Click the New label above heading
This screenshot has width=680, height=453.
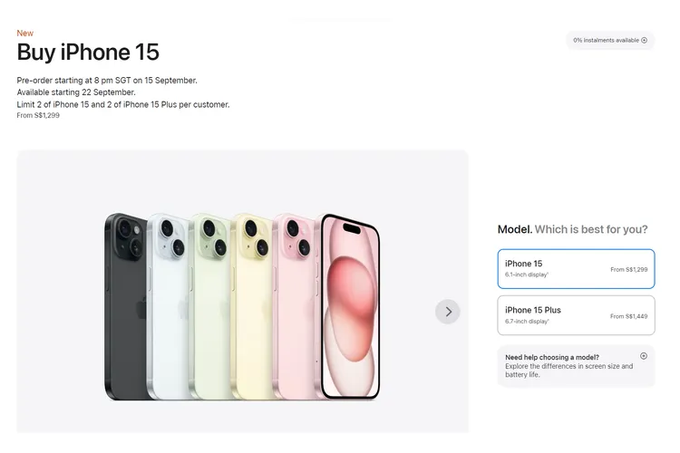(x=25, y=33)
